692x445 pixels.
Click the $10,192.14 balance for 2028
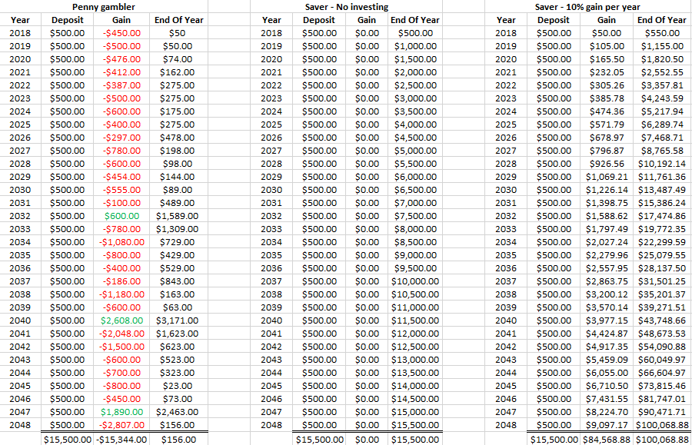[661, 163]
